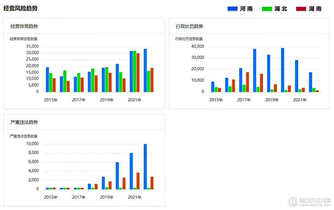The image size is (334, 210).
Task: Click the 25,000 y-axis value
Action: pos(32,59)
